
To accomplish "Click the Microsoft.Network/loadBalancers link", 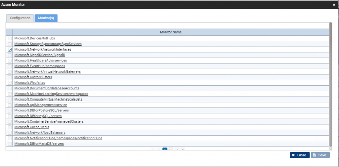I will [x=40, y=133].
